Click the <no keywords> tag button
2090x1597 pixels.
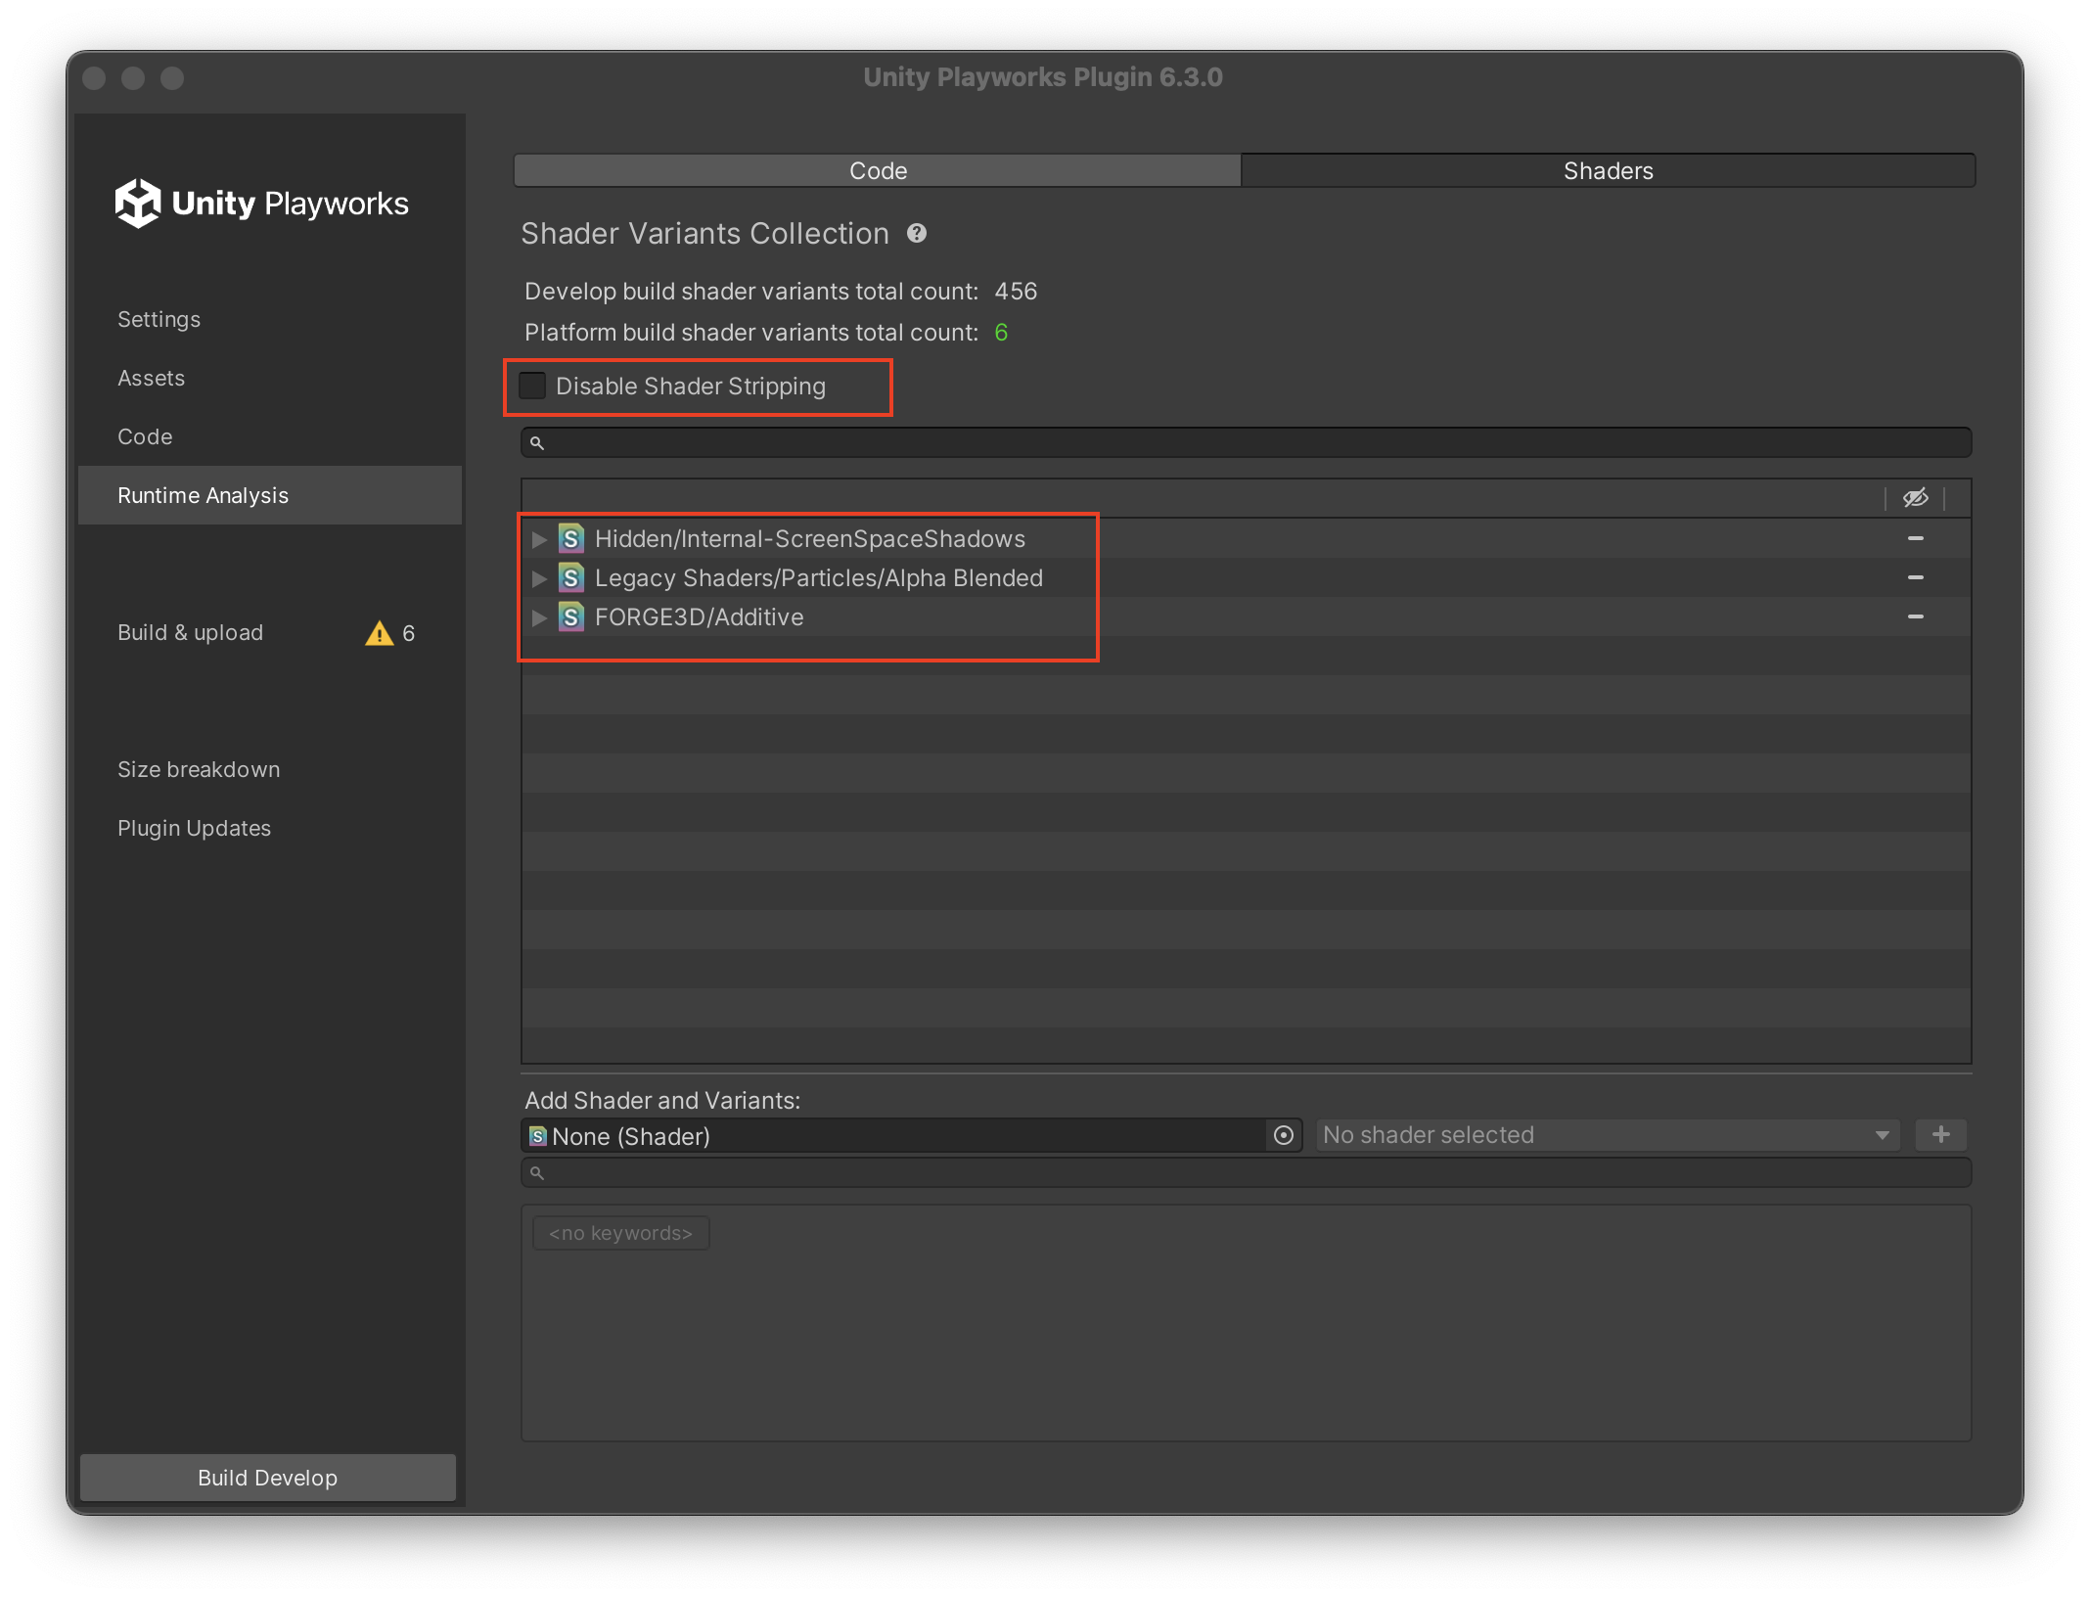coord(620,1233)
